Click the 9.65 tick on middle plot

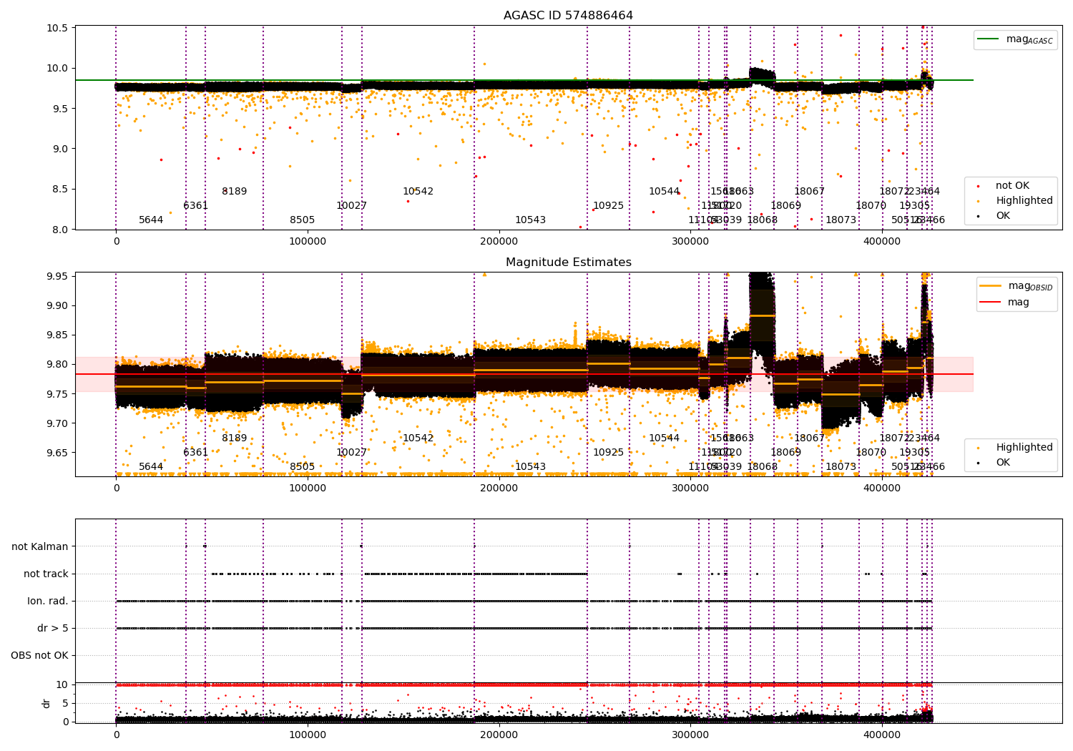(x=58, y=453)
